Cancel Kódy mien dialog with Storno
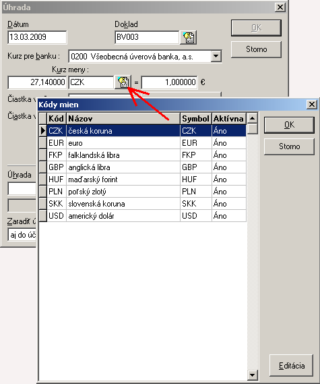 (x=289, y=146)
